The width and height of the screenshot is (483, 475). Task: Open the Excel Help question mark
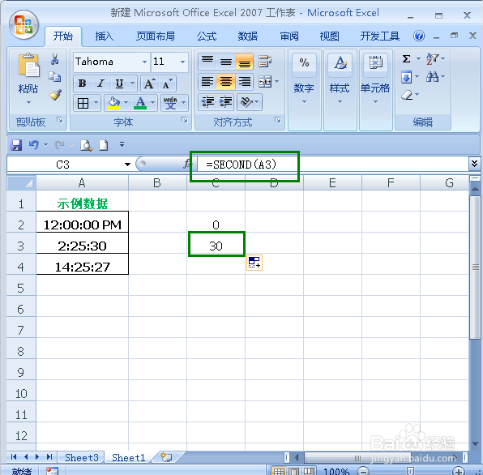pos(419,36)
